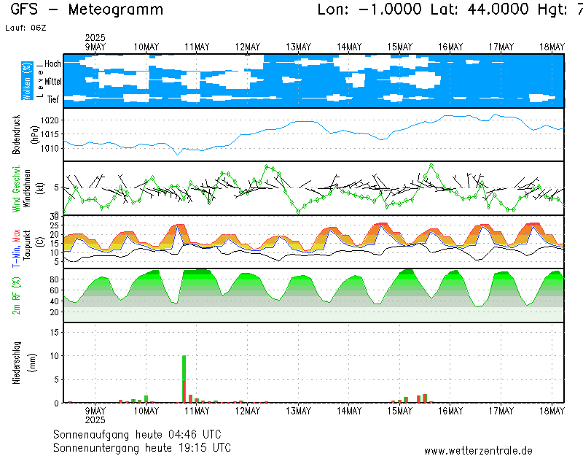Click '18MAY' date above the cloud panel
The width and height of the screenshot is (583, 456).
tap(552, 47)
